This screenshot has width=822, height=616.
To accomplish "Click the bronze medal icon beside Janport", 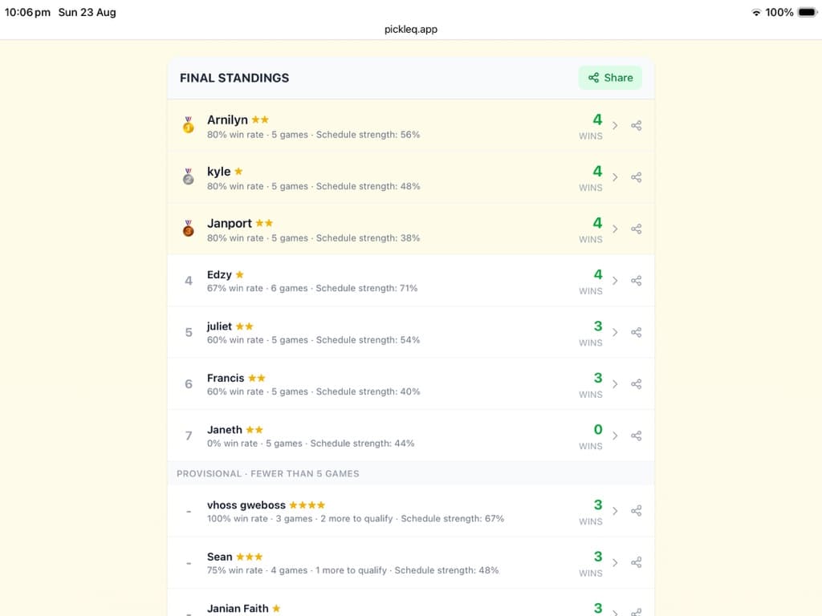I will tap(188, 229).
